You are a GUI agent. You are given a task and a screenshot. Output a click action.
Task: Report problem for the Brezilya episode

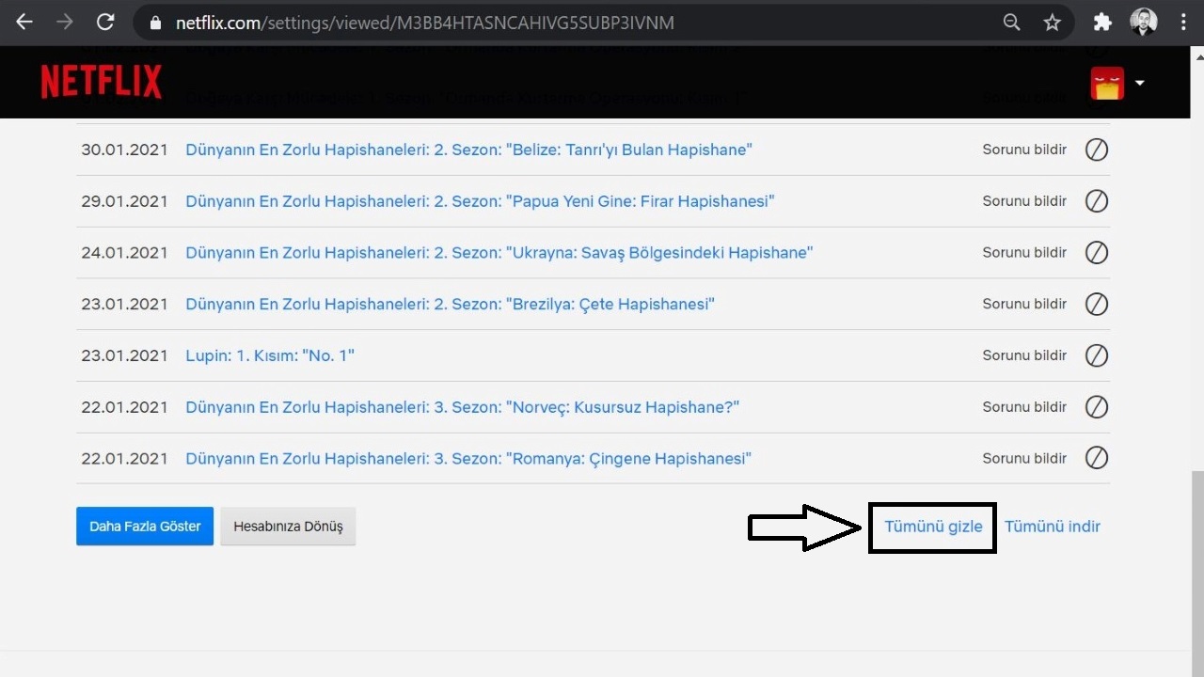(1024, 304)
